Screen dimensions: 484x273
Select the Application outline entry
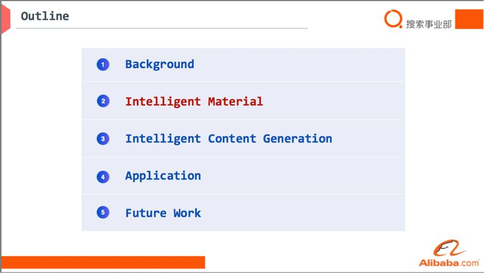click(x=163, y=176)
